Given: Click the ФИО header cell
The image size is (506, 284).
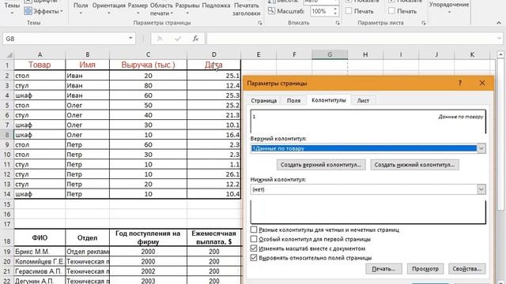Looking at the screenshot, I should (x=40, y=237).
